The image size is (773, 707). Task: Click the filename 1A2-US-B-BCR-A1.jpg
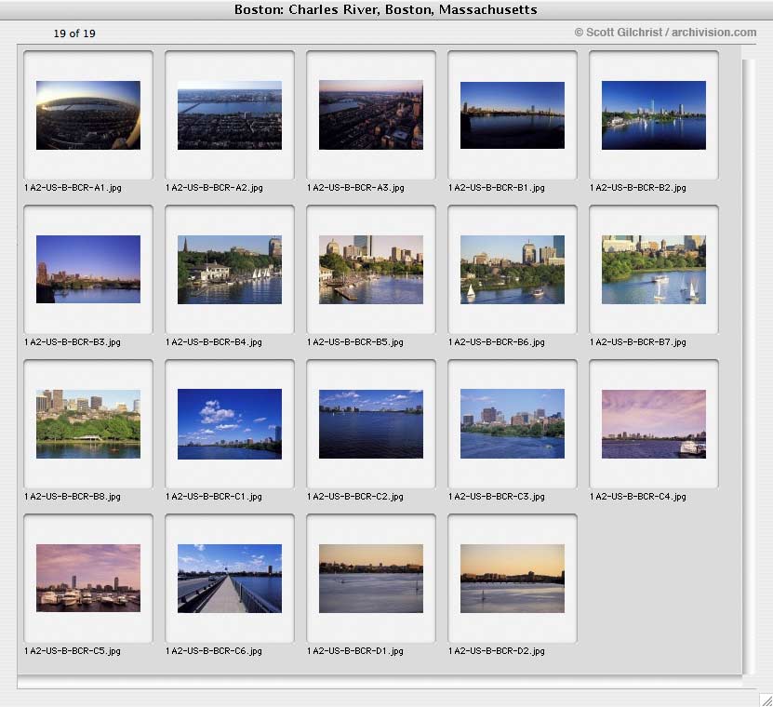tap(73, 188)
